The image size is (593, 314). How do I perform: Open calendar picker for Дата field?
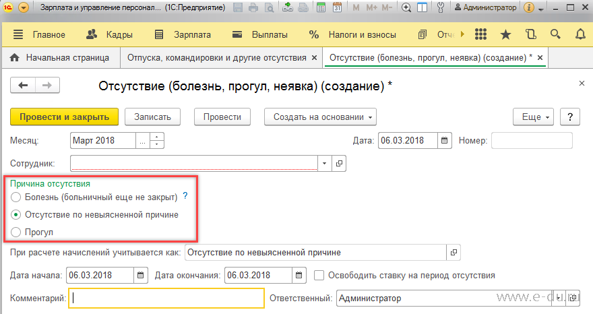click(x=444, y=141)
